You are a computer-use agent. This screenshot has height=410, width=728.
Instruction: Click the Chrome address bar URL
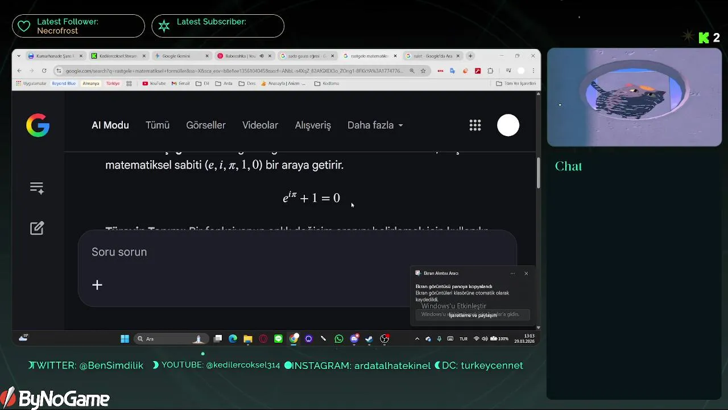234,71
